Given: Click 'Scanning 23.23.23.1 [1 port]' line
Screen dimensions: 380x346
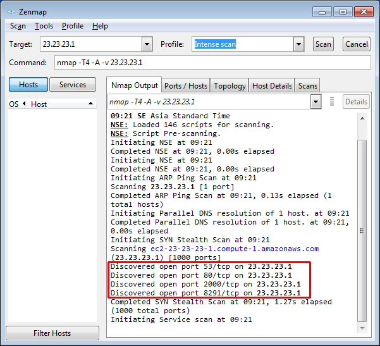Looking at the screenshot, I should click(x=173, y=187).
